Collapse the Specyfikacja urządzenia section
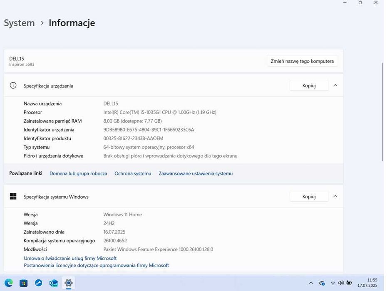The image size is (392, 291). [335, 85]
